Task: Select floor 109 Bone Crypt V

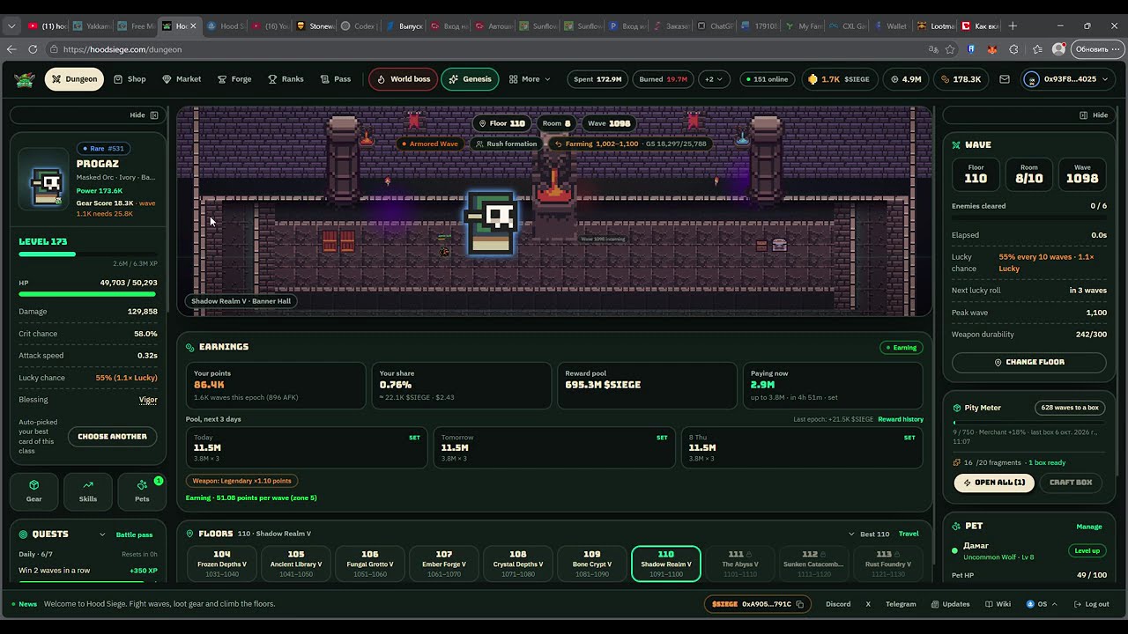Action: [x=592, y=564]
